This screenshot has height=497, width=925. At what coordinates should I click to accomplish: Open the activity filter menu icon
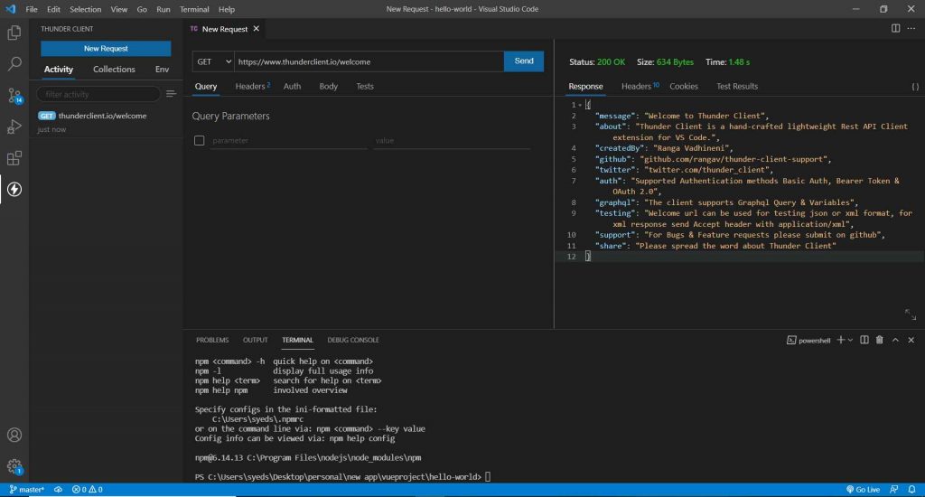tap(171, 94)
